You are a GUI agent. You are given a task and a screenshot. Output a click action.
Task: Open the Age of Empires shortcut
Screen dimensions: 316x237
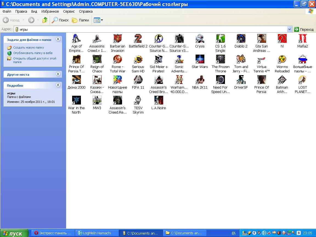[76, 38]
